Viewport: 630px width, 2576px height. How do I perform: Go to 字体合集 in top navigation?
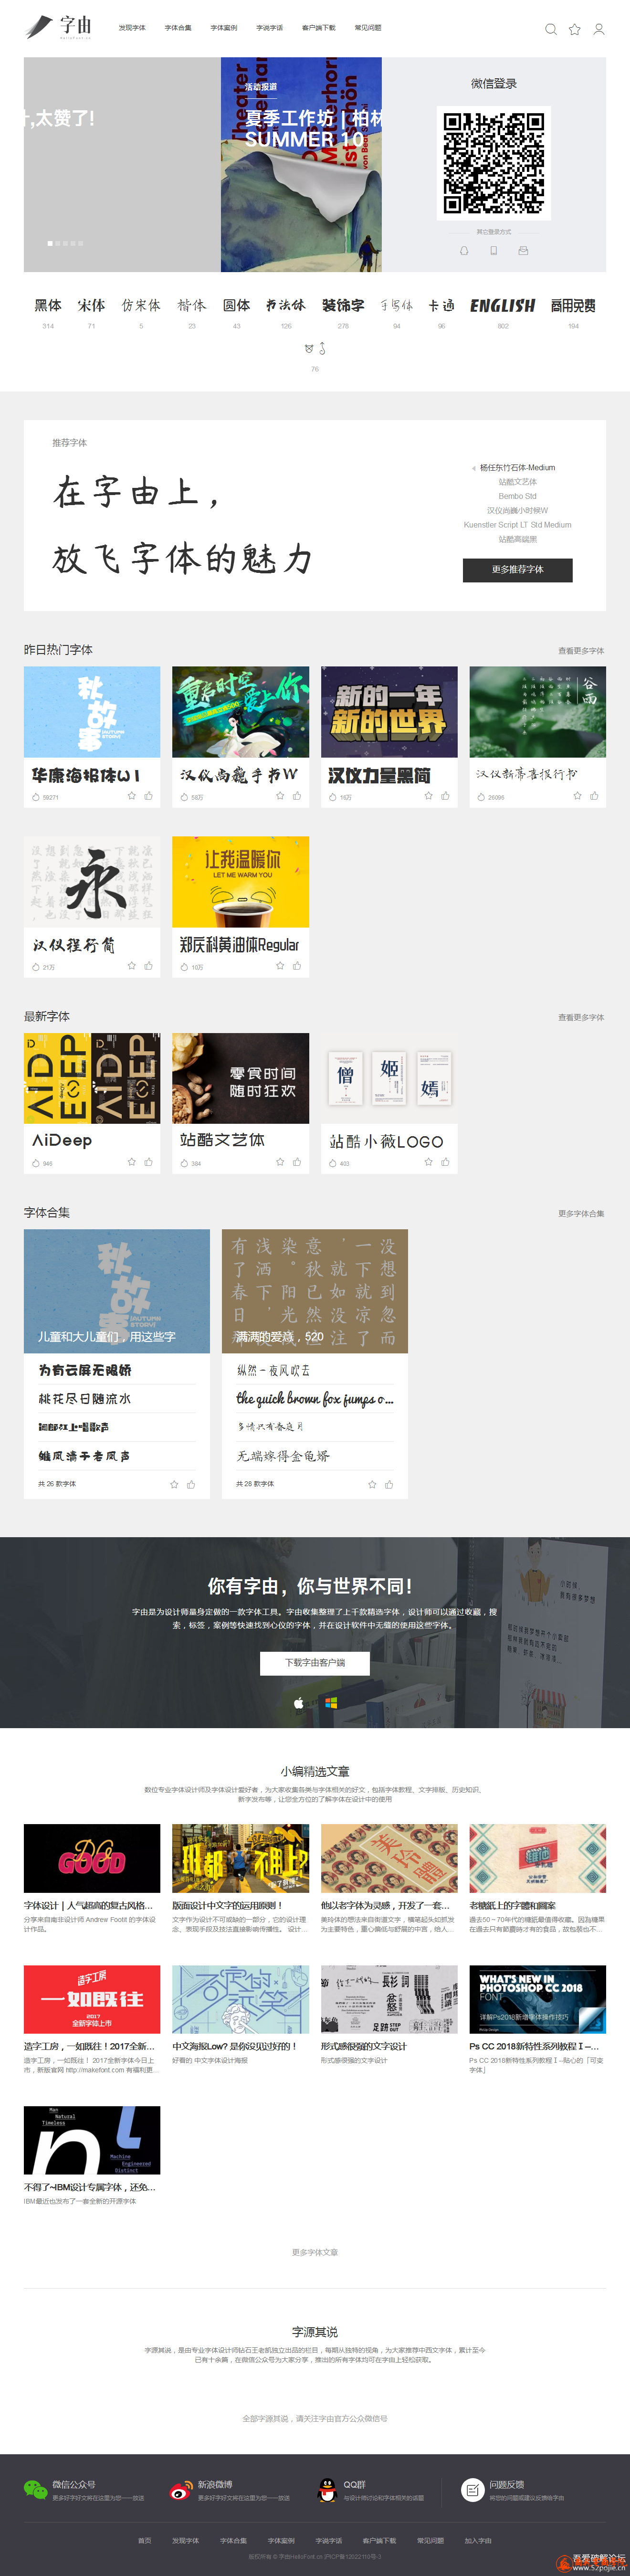coord(178,28)
